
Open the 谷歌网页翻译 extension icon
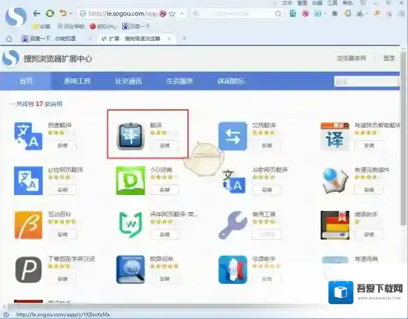click(233, 182)
